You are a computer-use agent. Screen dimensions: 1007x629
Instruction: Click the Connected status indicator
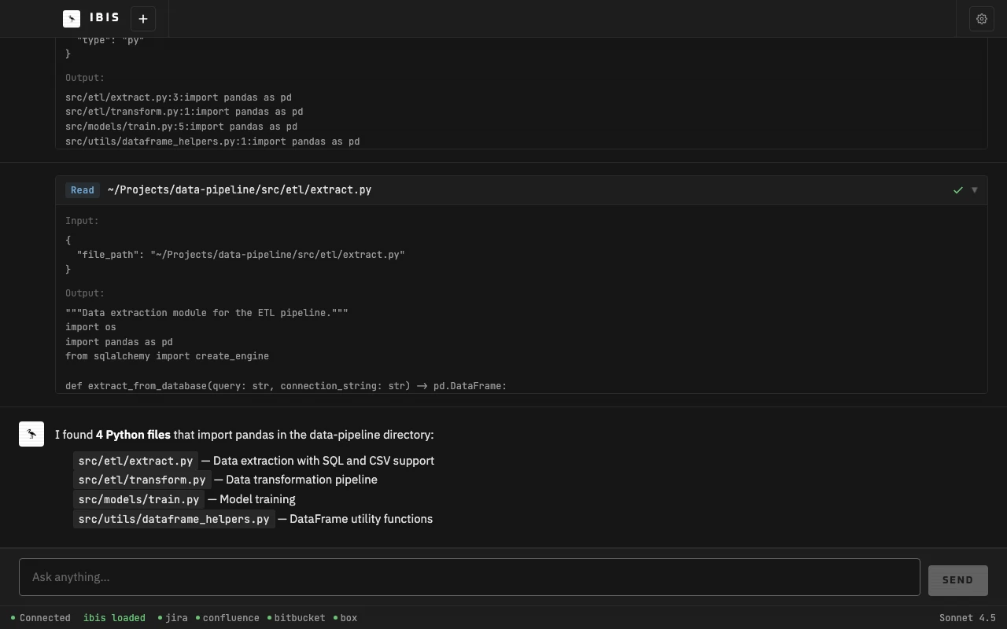pyautogui.click(x=41, y=618)
